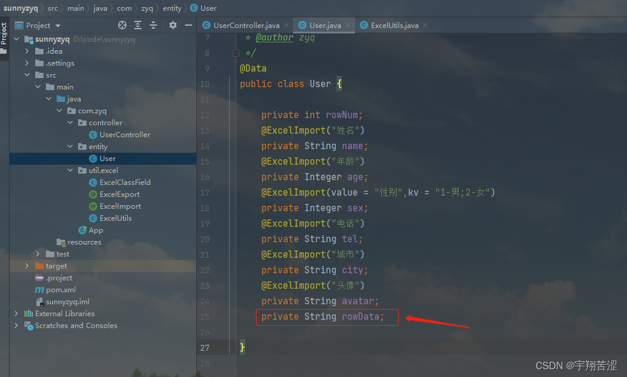Click java in the breadcrumb bar
The image size is (627, 377).
point(100,8)
